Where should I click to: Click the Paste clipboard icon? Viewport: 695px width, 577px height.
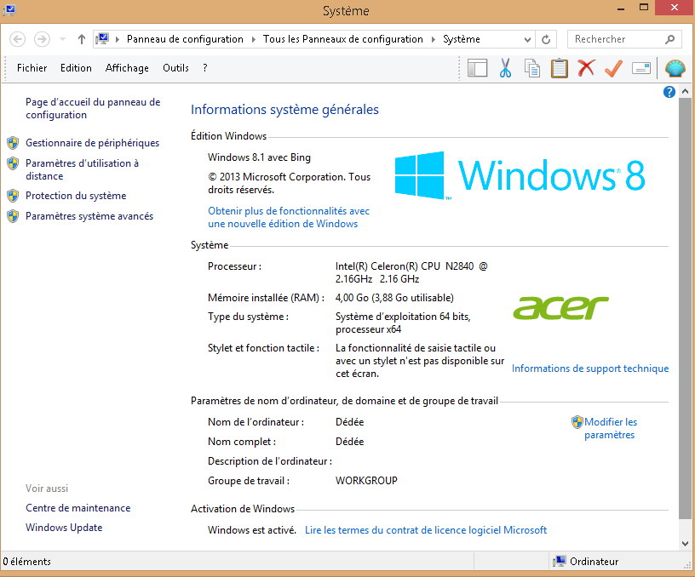560,68
